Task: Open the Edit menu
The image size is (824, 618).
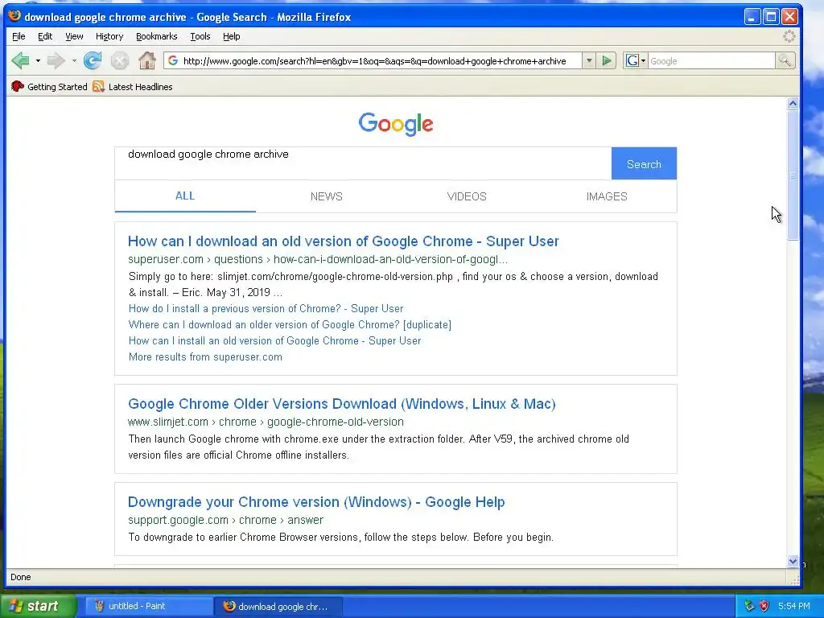Action: [45, 36]
